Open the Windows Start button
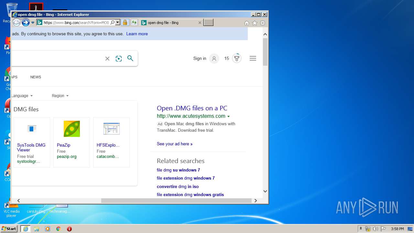 click(9, 228)
